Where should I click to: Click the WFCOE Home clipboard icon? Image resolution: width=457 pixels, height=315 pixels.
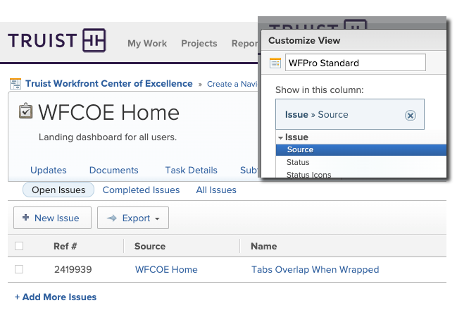(25, 112)
